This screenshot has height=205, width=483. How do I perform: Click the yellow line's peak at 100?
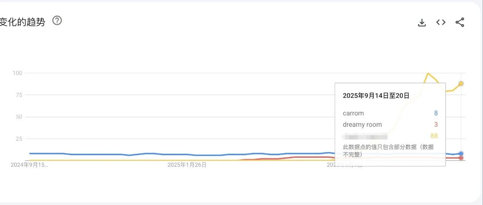[428, 73]
